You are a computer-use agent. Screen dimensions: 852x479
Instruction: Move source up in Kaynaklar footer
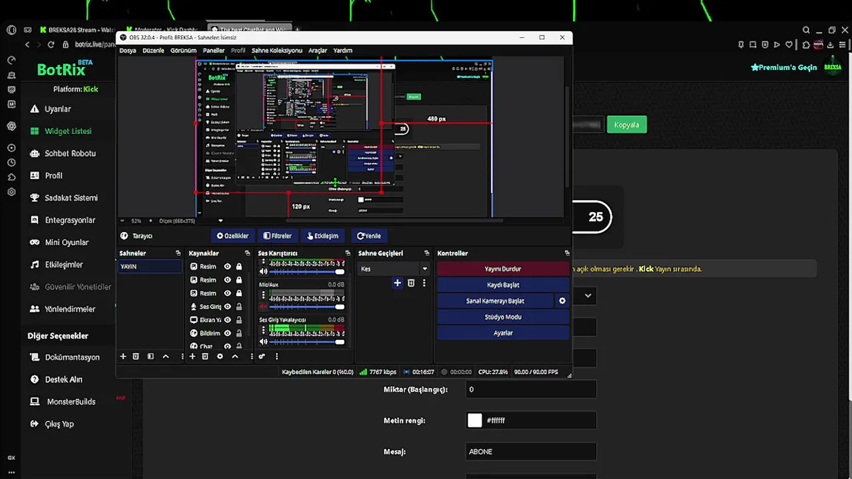235,357
